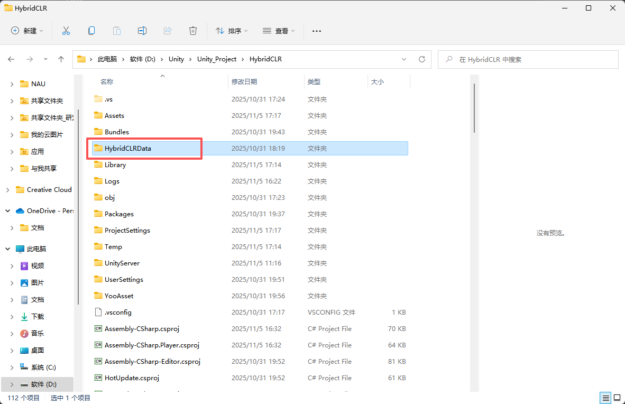Screen dimensions: 625x404
Task: Click the file list vertical scrollbar
Action: coord(474,108)
